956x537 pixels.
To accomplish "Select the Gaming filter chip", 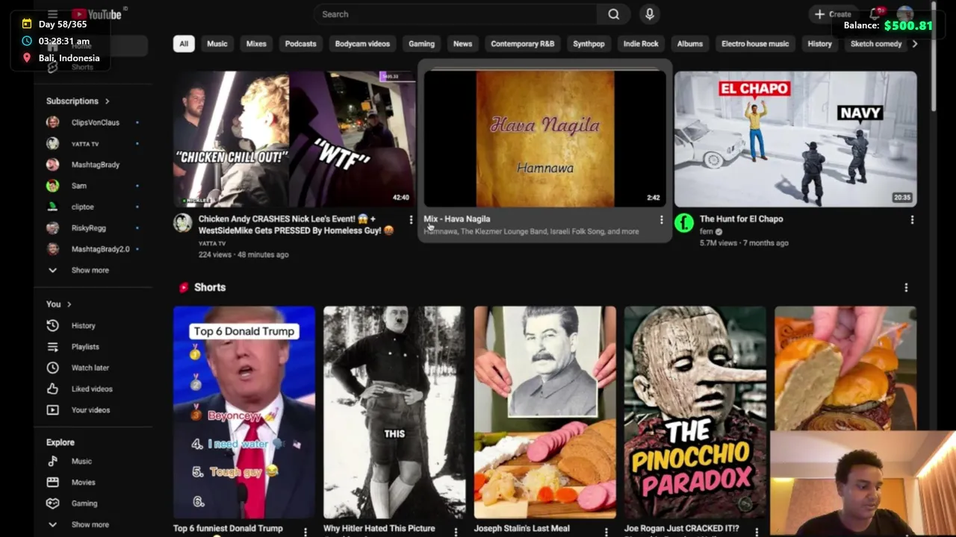I will (421, 43).
